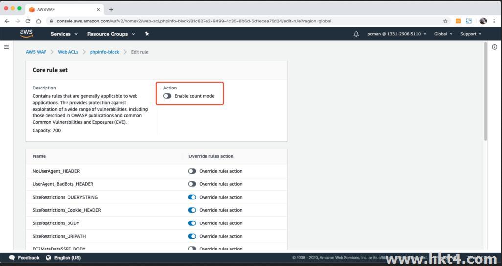502x266 pixels.
Task: Click the Feedback speech bubble icon
Action: (x=12, y=258)
